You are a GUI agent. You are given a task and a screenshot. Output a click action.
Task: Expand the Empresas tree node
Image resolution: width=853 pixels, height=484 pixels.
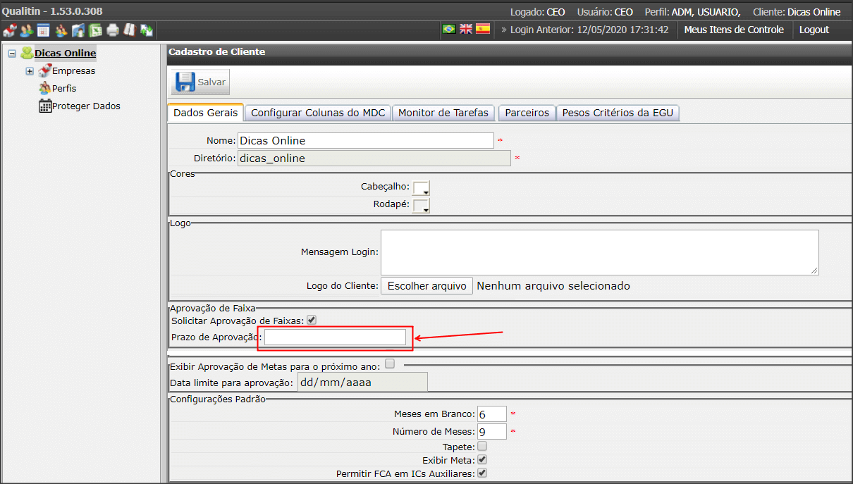[30, 71]
